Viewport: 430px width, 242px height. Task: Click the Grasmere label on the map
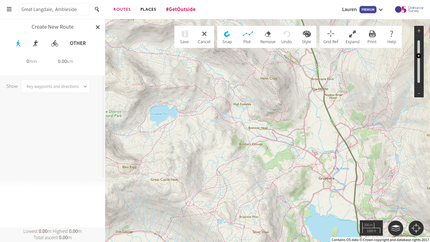[326, 178]
